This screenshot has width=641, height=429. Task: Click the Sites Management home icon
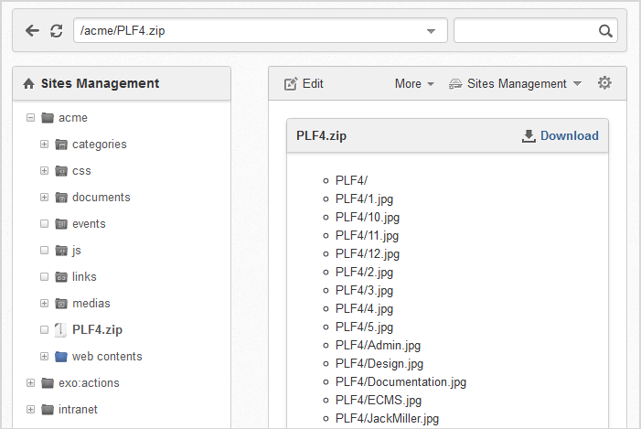(28, 83)
